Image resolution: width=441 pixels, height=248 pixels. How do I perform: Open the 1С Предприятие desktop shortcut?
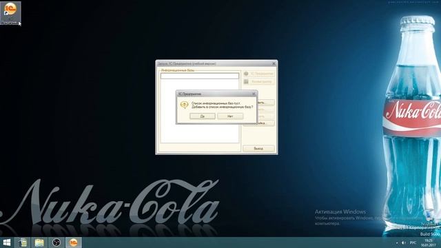(10, 13)
